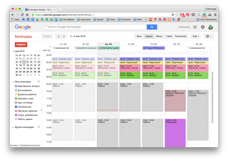Open the settings gear menu
The height and width of the screenshot is (161, 228).
tap(208, 36)
